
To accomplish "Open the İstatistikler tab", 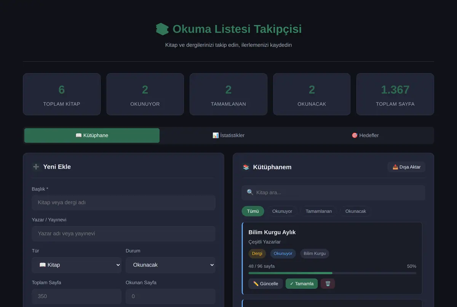I will 228,136.
